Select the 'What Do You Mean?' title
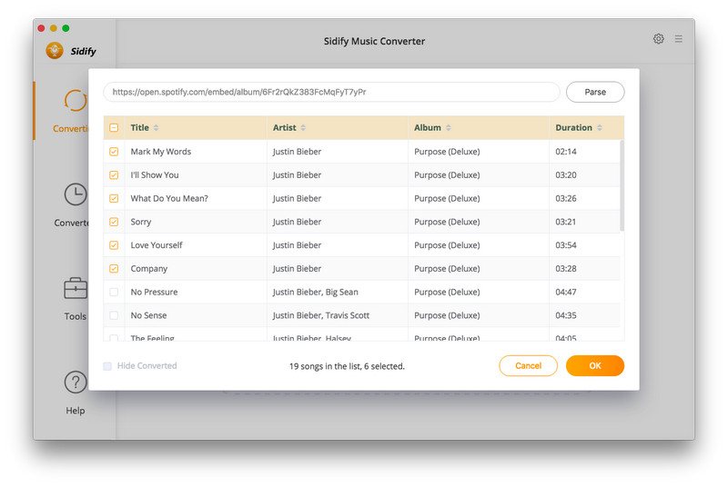This screenshot has width=728, height=487. coord(169,198)
